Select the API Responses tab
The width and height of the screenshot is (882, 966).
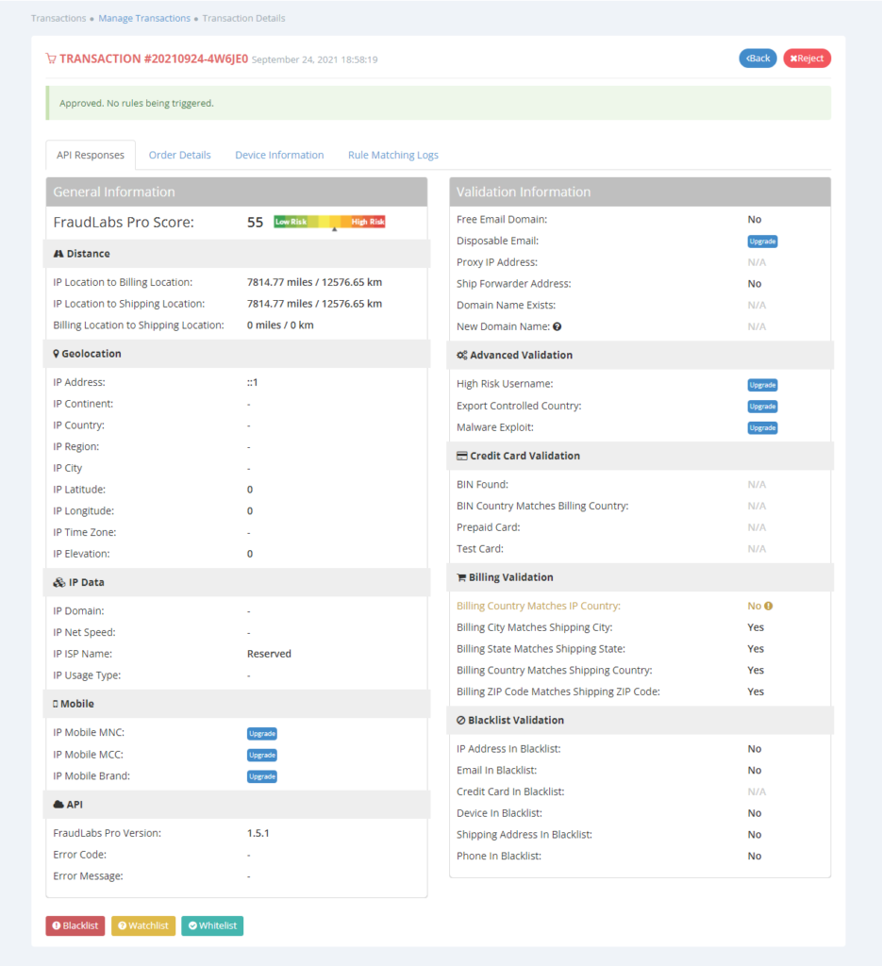coord(91,156)
